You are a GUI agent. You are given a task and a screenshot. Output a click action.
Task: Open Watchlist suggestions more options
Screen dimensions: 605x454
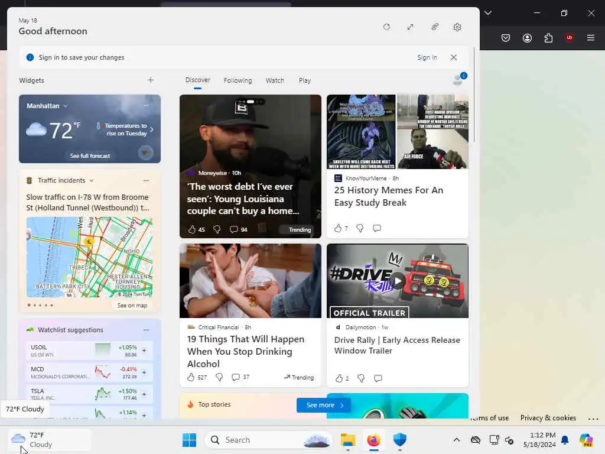(146, 330)
